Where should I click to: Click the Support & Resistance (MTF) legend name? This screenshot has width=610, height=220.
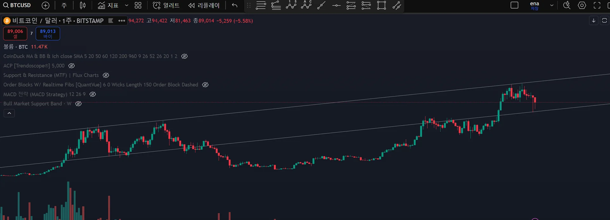pos(51,75)
